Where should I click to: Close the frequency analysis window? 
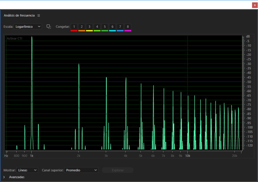point(255,5)
